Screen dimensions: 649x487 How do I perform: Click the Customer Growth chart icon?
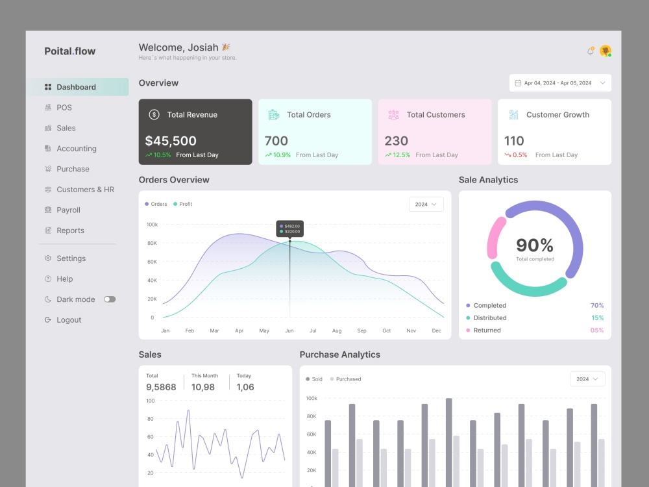click(513, 115)
